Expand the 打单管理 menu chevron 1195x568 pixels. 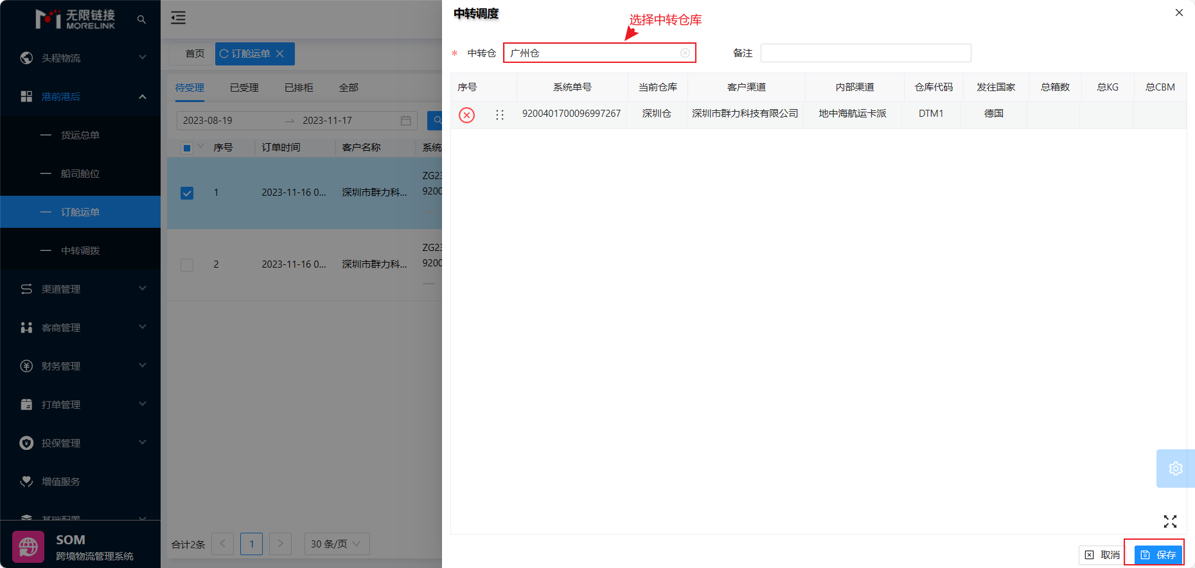click(x=143, y=404)
